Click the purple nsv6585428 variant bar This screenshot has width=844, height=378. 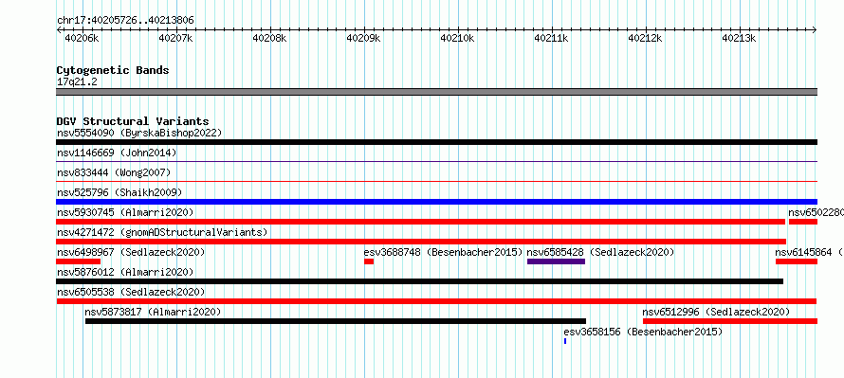click(556, 261)
